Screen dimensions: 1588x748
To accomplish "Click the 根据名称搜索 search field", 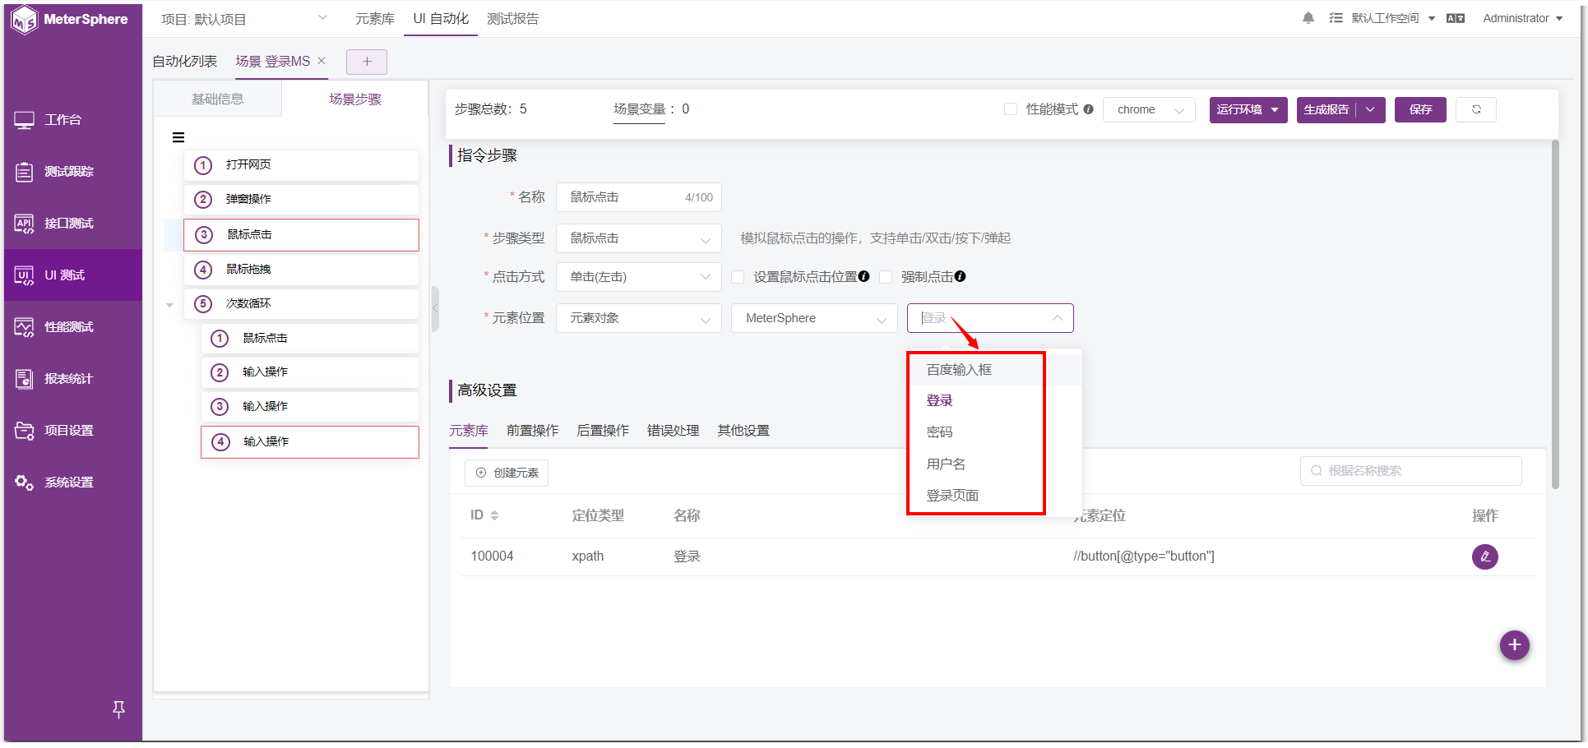I will (1410, 471).
